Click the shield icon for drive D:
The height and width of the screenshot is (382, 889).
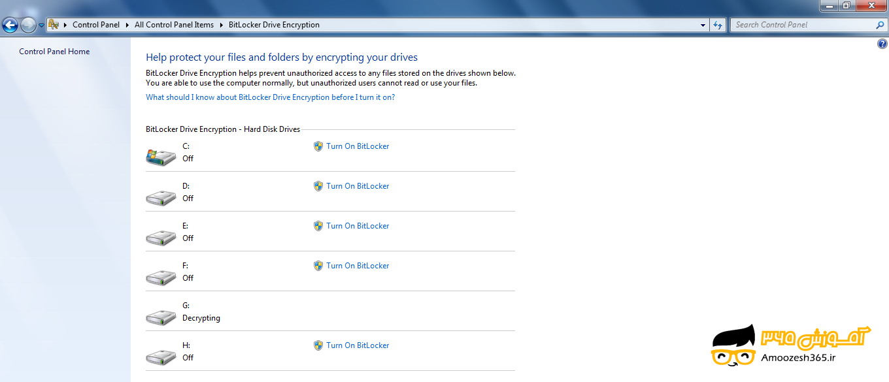[x=318, y=186]
